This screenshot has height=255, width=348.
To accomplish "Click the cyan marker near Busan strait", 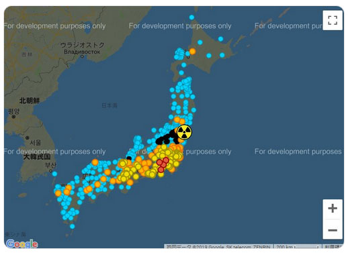I will [x=54, y=174].
